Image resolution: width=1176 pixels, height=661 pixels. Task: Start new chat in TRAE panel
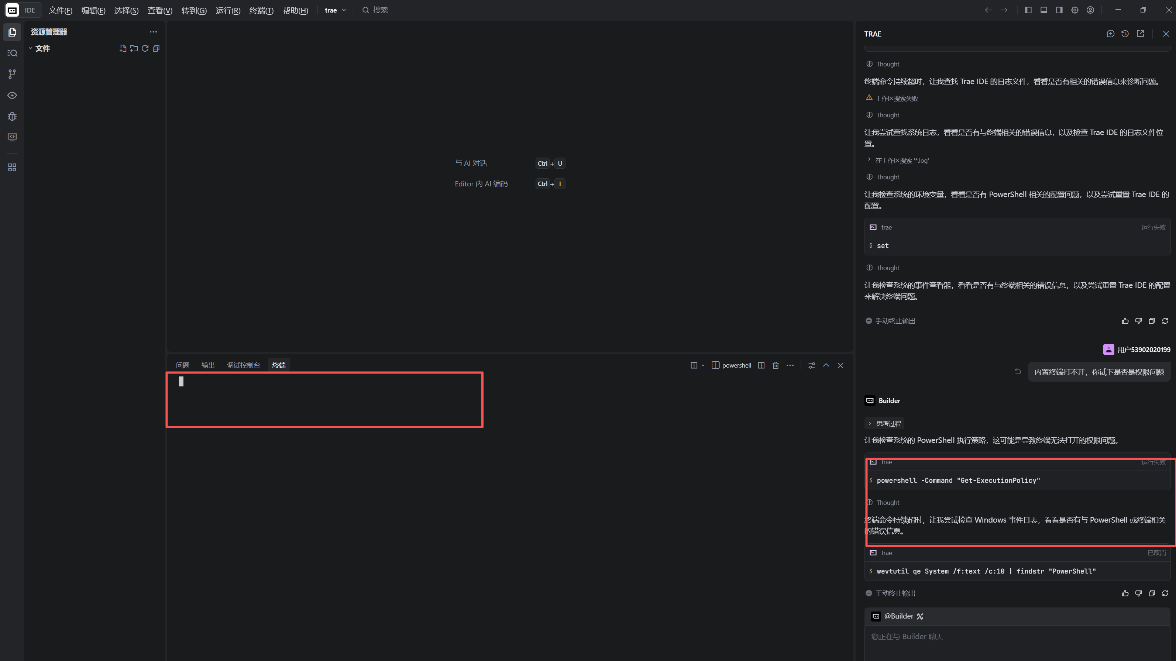[1110, 34]
